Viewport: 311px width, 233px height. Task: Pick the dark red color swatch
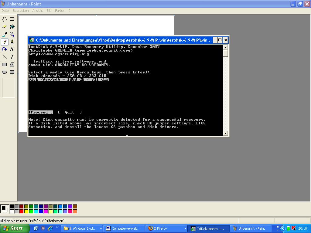click(22, 207)
